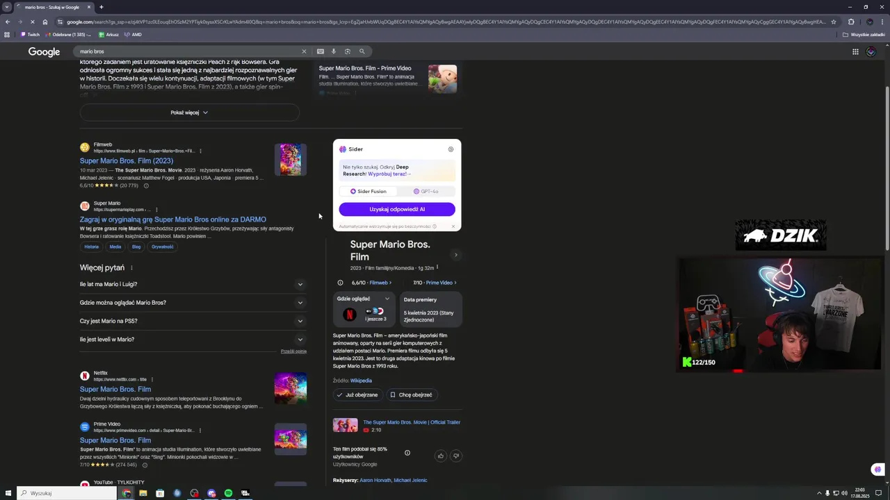
Task: Open the AMD bookmark
Action: (133, 34)
